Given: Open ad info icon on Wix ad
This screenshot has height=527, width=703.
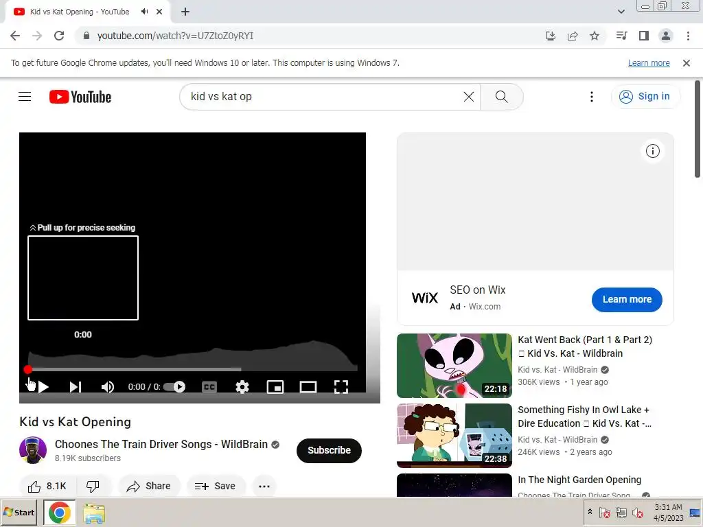Looking at the screenshot, I should tap(653, 151).
